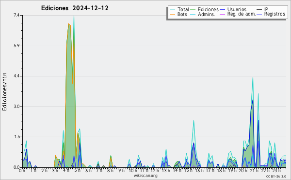Screen dimensions: 291x180
Task: Click the 'Ediciones/min' y-axis label
Action: pos(4,91)
